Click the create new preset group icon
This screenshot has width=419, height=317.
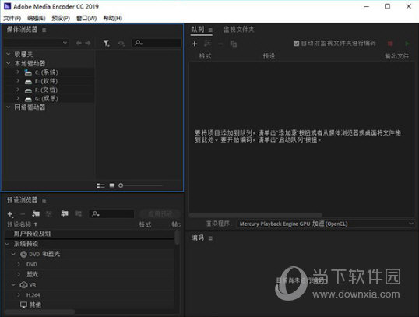pyautogui.click(x=36, y=214)
